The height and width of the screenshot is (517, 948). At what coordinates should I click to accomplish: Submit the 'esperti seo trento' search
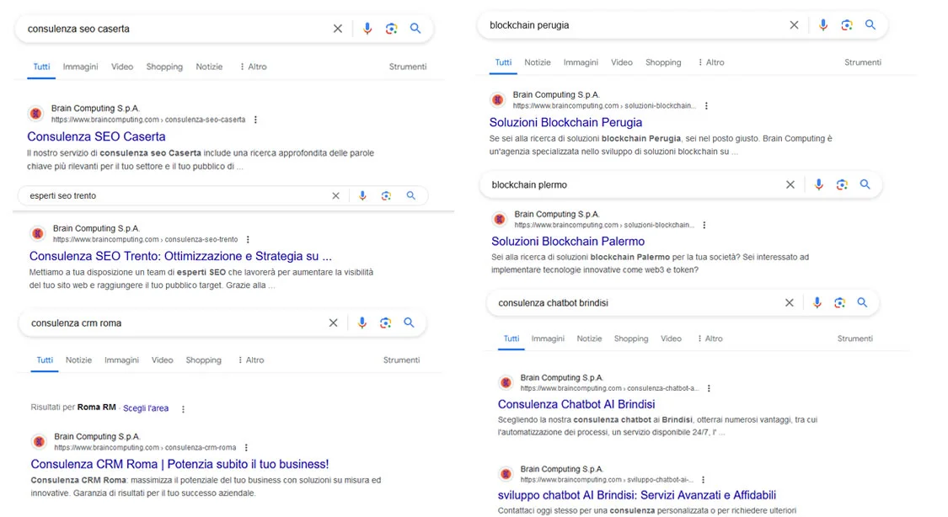pos(410,195)
